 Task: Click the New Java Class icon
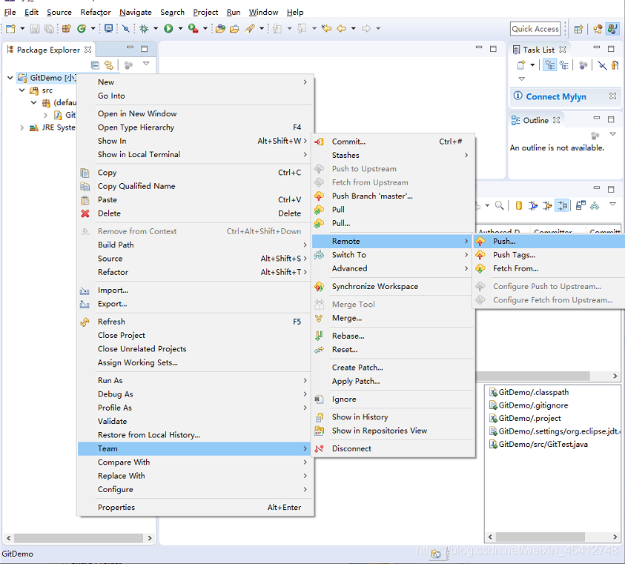click(x=82, y=28)
